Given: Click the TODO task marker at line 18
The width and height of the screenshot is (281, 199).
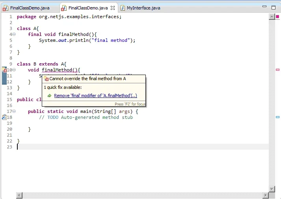Looking at the screenshot, I should 4,117.
